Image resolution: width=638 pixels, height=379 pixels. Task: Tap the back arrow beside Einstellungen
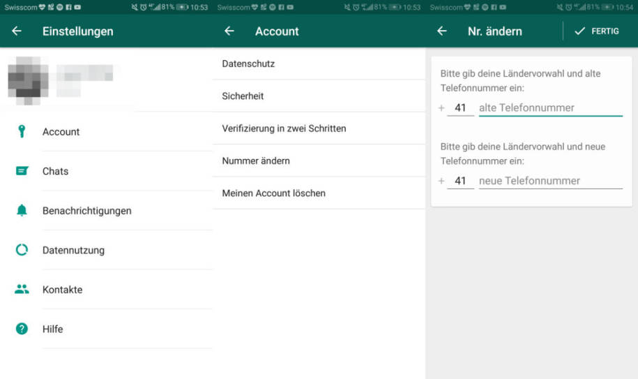pyautogui.click(x=17, y=31)
